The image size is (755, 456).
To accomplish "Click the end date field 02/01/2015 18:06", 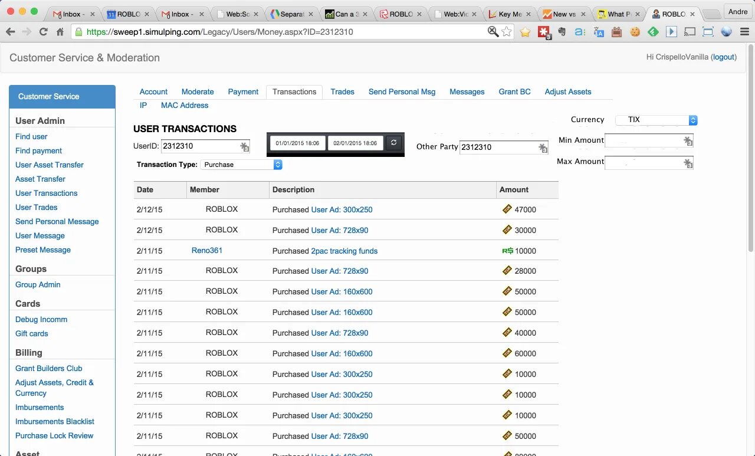I will coord(355,143).
